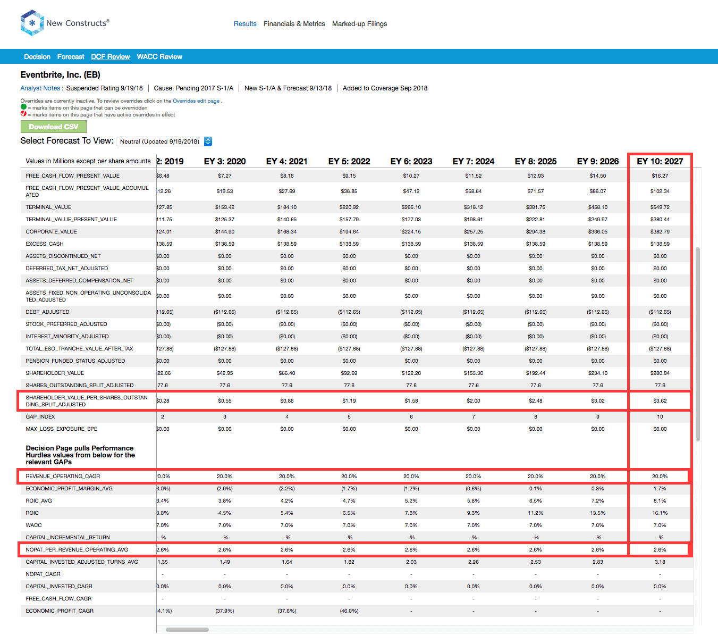Image resolution: width=718 pixels, height=643 pixels.
Task: Select the TERMINAL_VALUE row label
Action: 48,207
